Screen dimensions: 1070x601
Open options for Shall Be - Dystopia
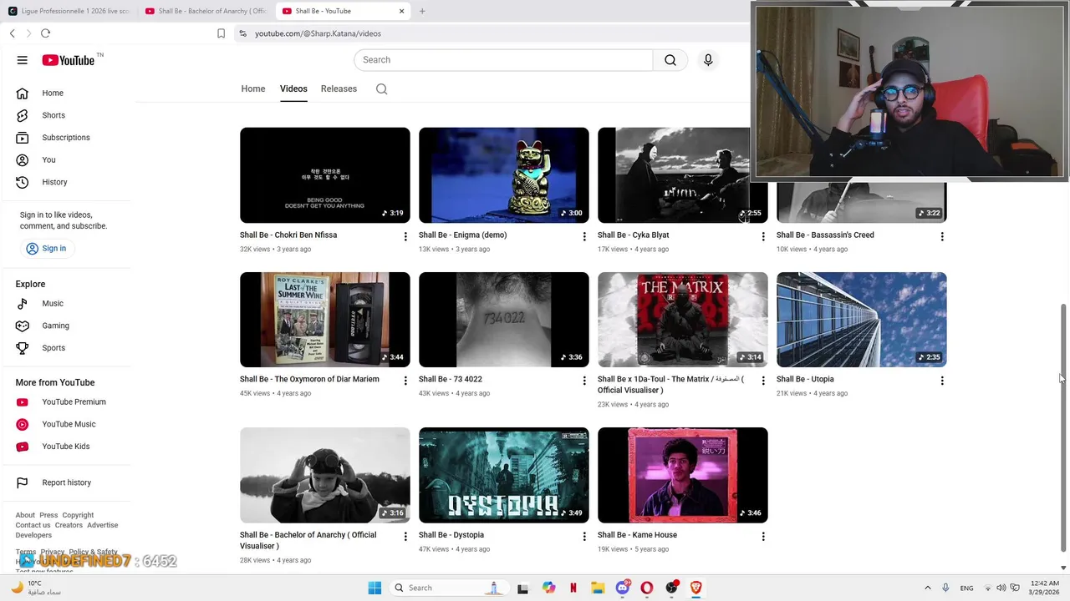584,537
